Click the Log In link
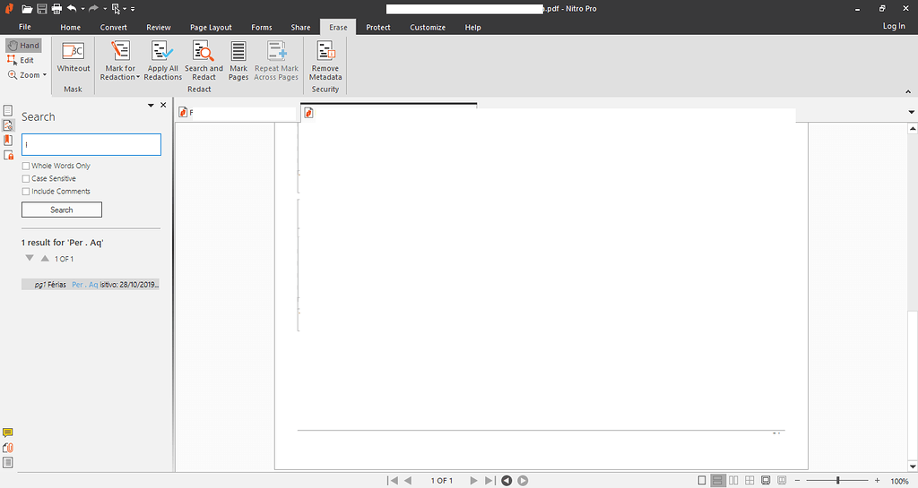This screenshot has height=488, width=918. pyautogui.click(x=894, y=26)
